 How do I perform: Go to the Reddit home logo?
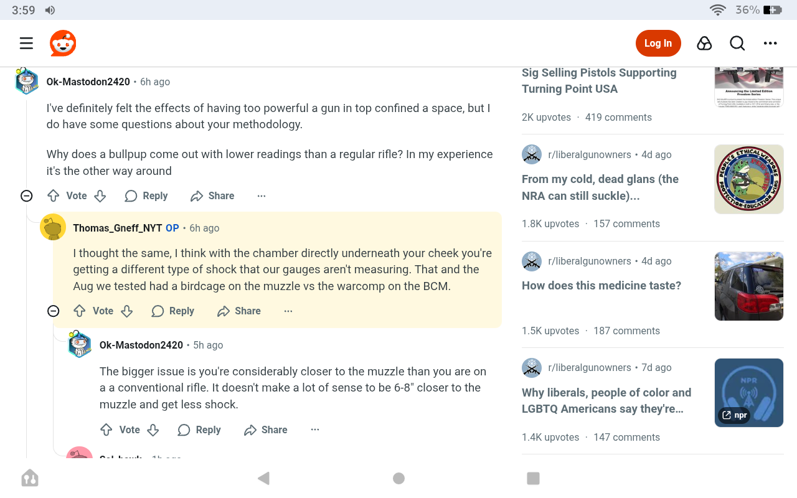pyautogui.click(x=63, y=43)
